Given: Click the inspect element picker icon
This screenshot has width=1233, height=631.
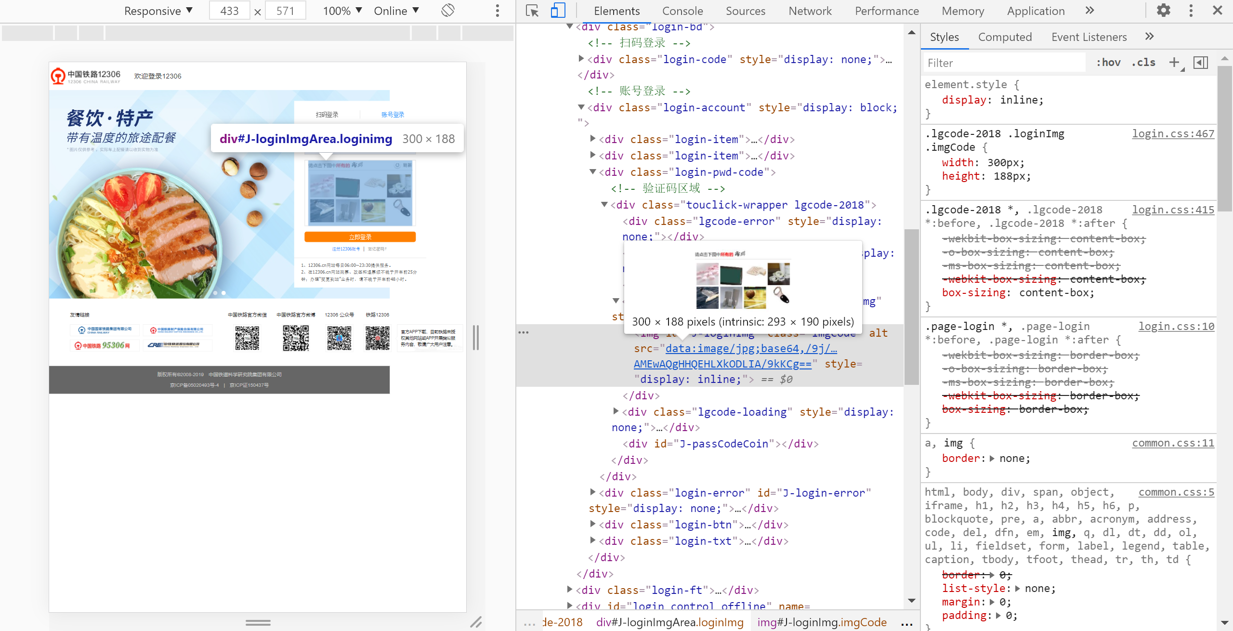Looking at the screenshot, I should pos(532,11).
